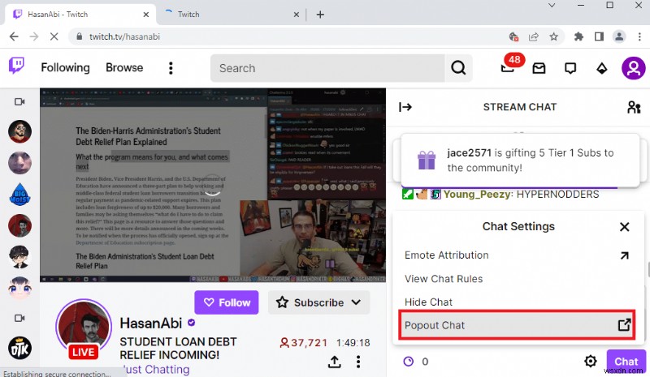The height and width of the screenshot is (377, 650).
Task: Open the channel three-dot options menu
Action: [358, 362]
